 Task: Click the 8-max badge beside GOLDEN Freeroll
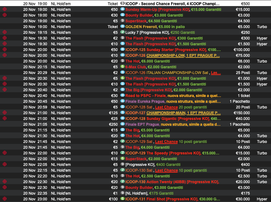pyautogui.click(x=122, y=26)
